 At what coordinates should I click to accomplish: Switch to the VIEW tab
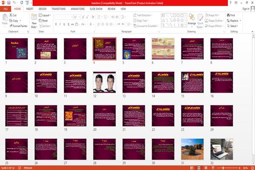[x=123, y=9]
